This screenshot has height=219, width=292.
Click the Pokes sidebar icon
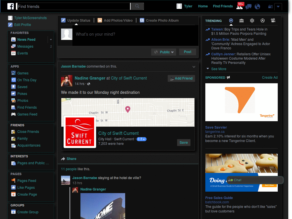click(13, 94)
